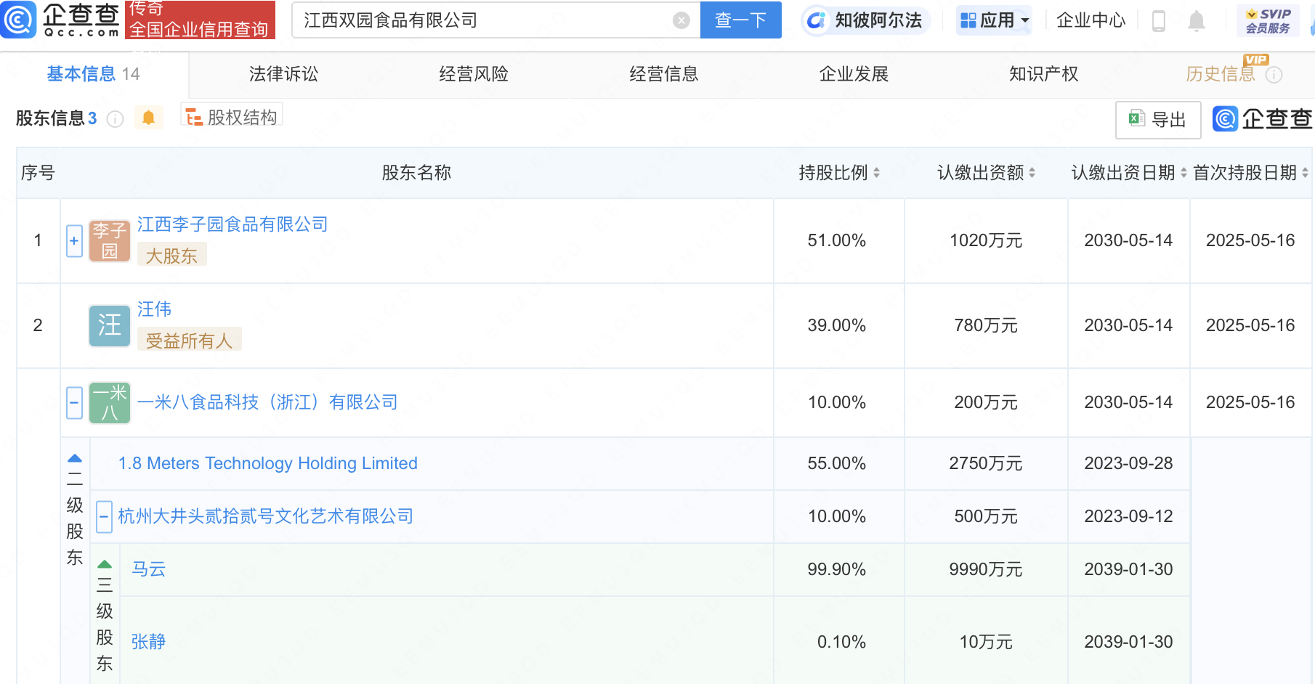1315x684 pixels.
Task: Click the 2023-09-28 date cell
Action: tap(1129, 463)
